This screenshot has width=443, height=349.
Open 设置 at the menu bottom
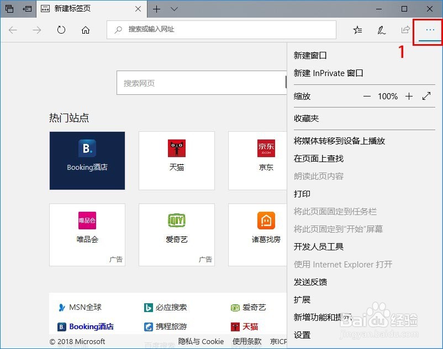(302, 335)
